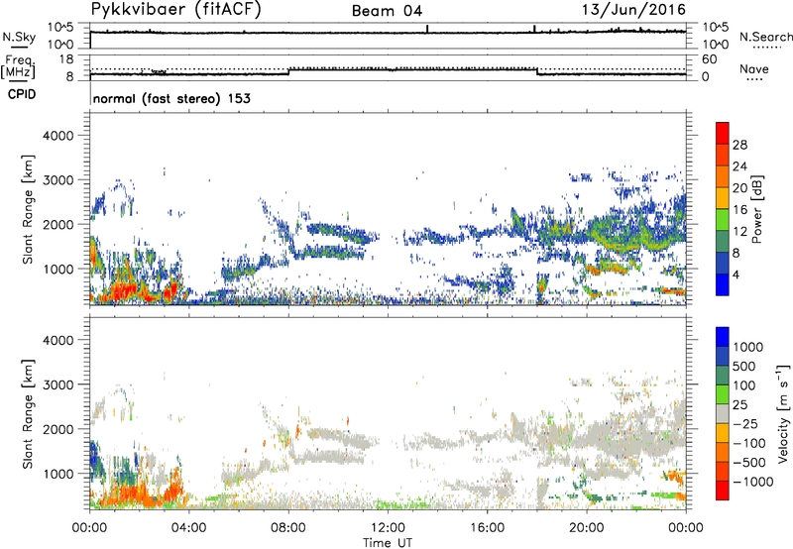The width and height of the screenshot is (793, 549).
Task: Click the "Freq. [MHz]" axis label
Action: coord(19,66)
